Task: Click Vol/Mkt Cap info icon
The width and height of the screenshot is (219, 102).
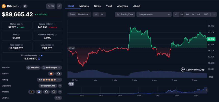Action: pos(56,35)
